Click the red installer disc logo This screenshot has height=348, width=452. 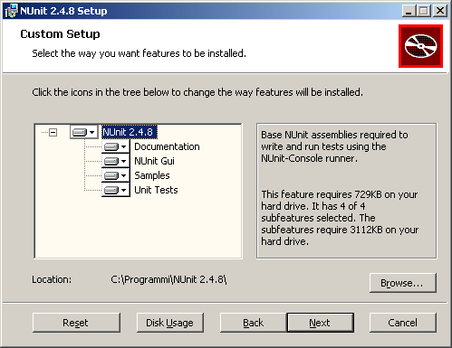pos(420,46)
